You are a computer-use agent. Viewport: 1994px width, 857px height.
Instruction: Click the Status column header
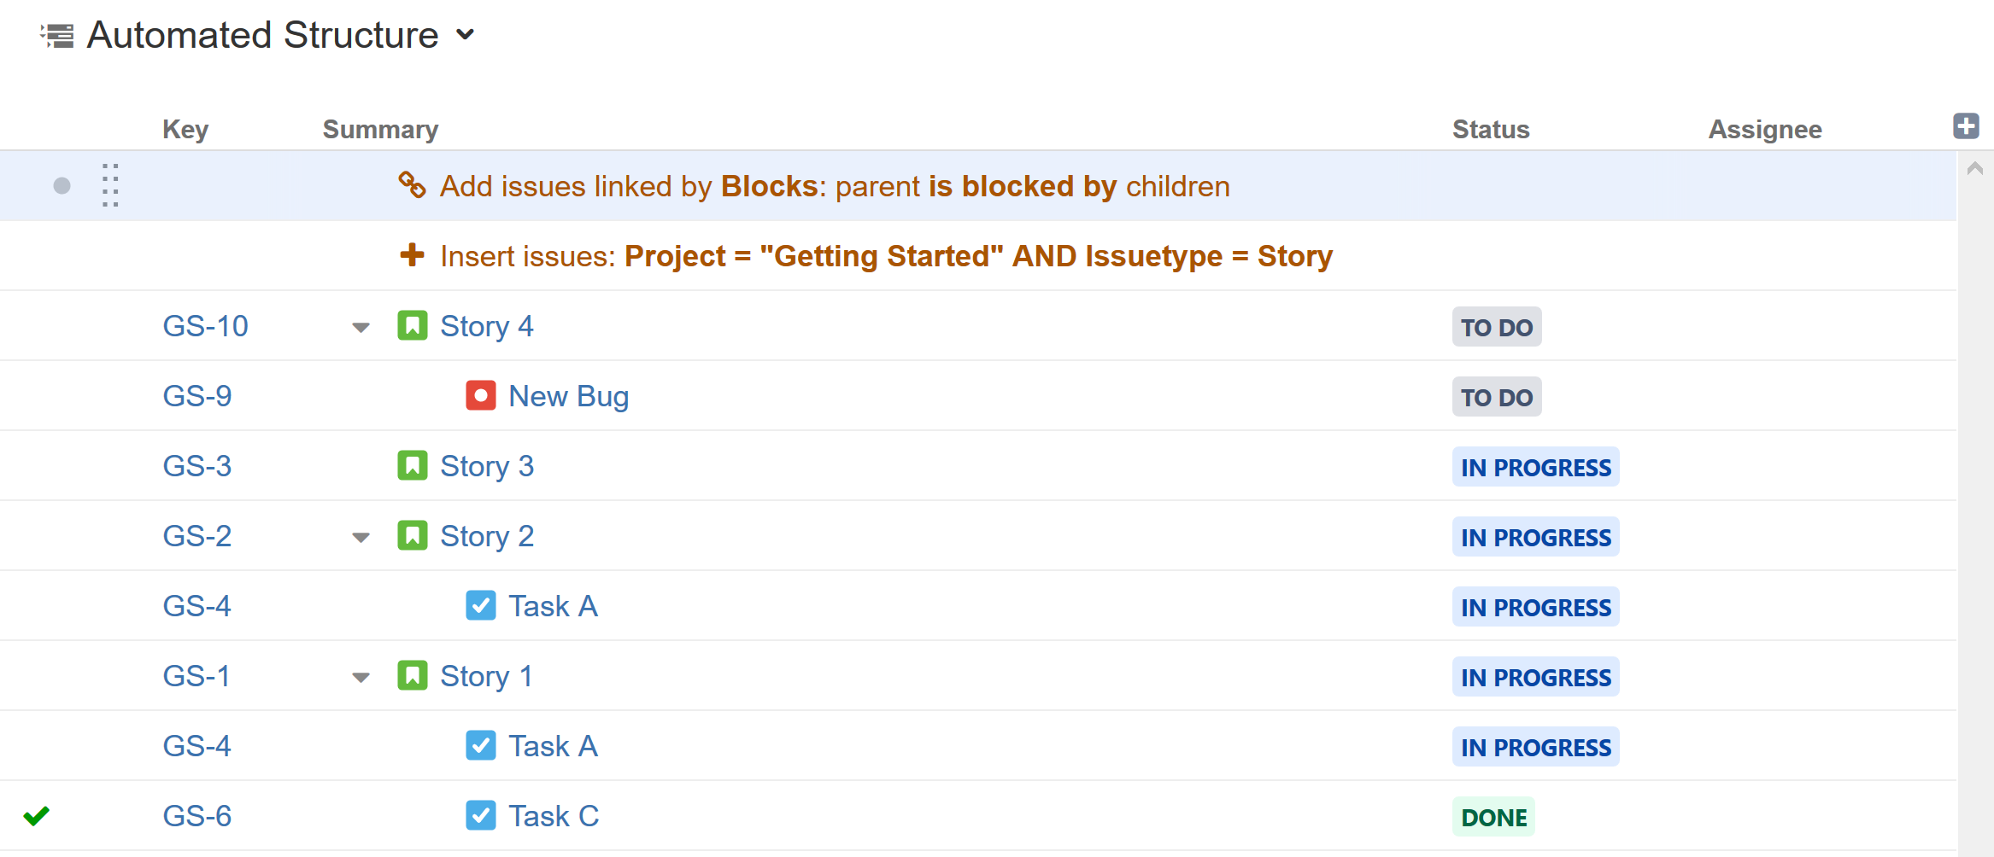(x=1491, y=129)
